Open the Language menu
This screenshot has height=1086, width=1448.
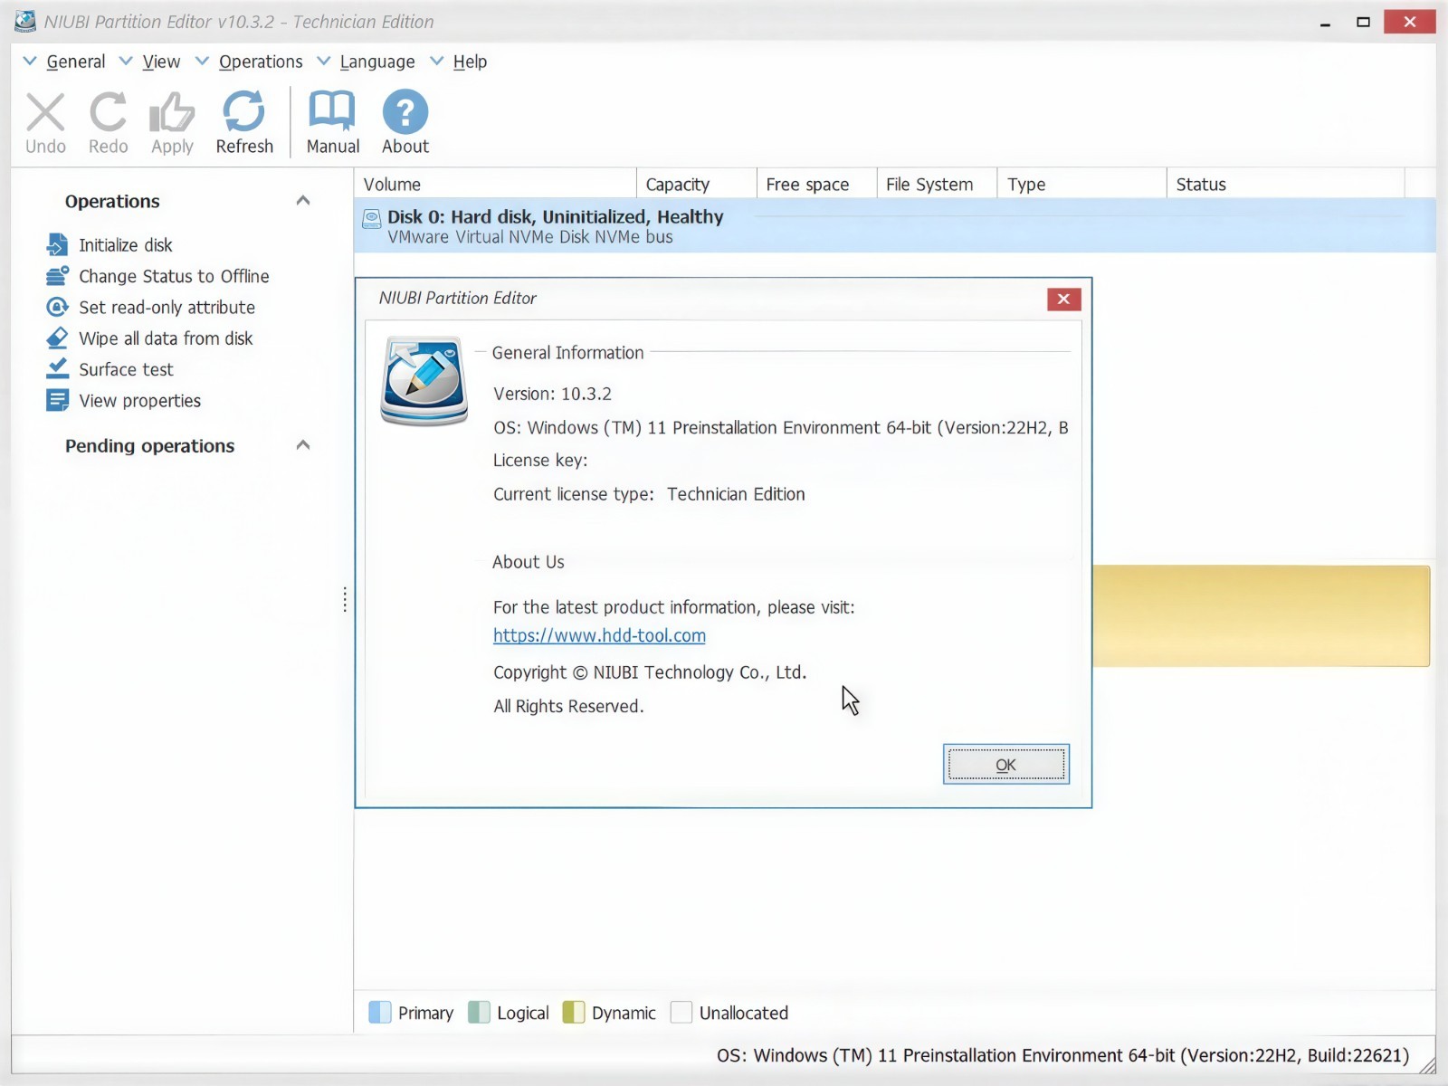pos(377,62)
